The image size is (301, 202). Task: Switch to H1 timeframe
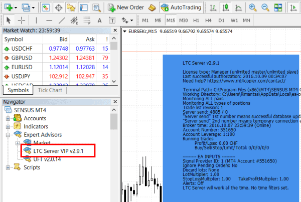196,21
